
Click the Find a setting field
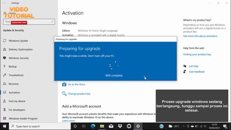point(29,22)
